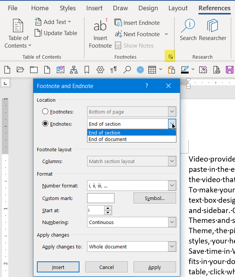
Task: Click the blue circle icon
Action: pos(140,70)
